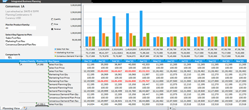The width and height of the screenshot is (249, 110).
Task: Click the green Apr'15 bar in chart
Action: 148,40
